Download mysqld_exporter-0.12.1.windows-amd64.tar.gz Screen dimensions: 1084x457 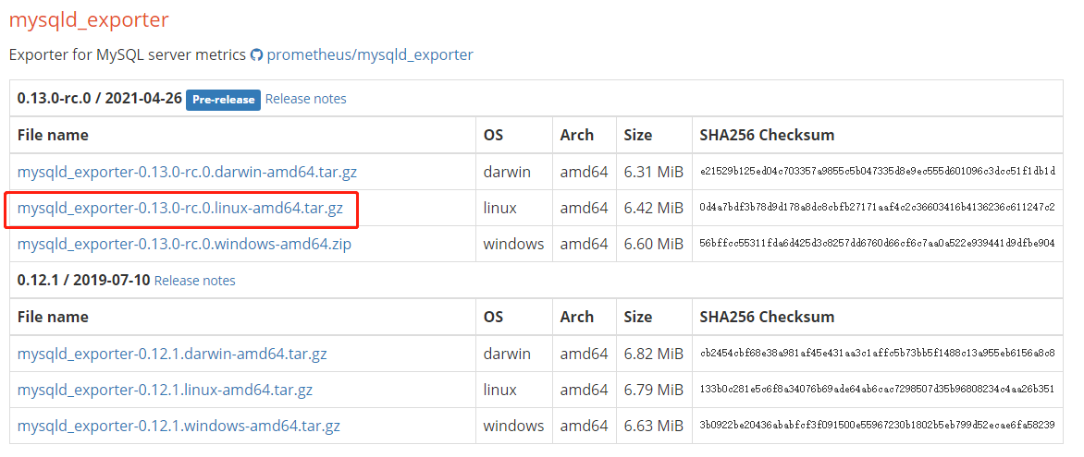179,426
